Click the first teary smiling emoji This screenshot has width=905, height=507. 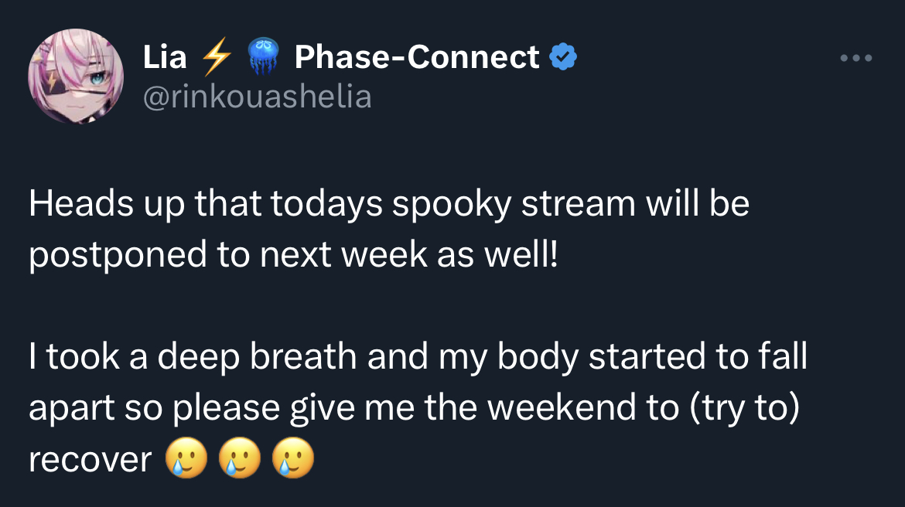click(x=186, y=458)
